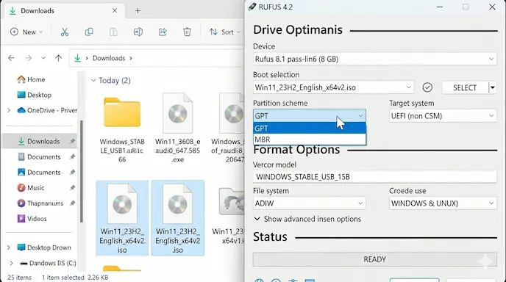Open Desktop in the navigation pane

[35, 95]
